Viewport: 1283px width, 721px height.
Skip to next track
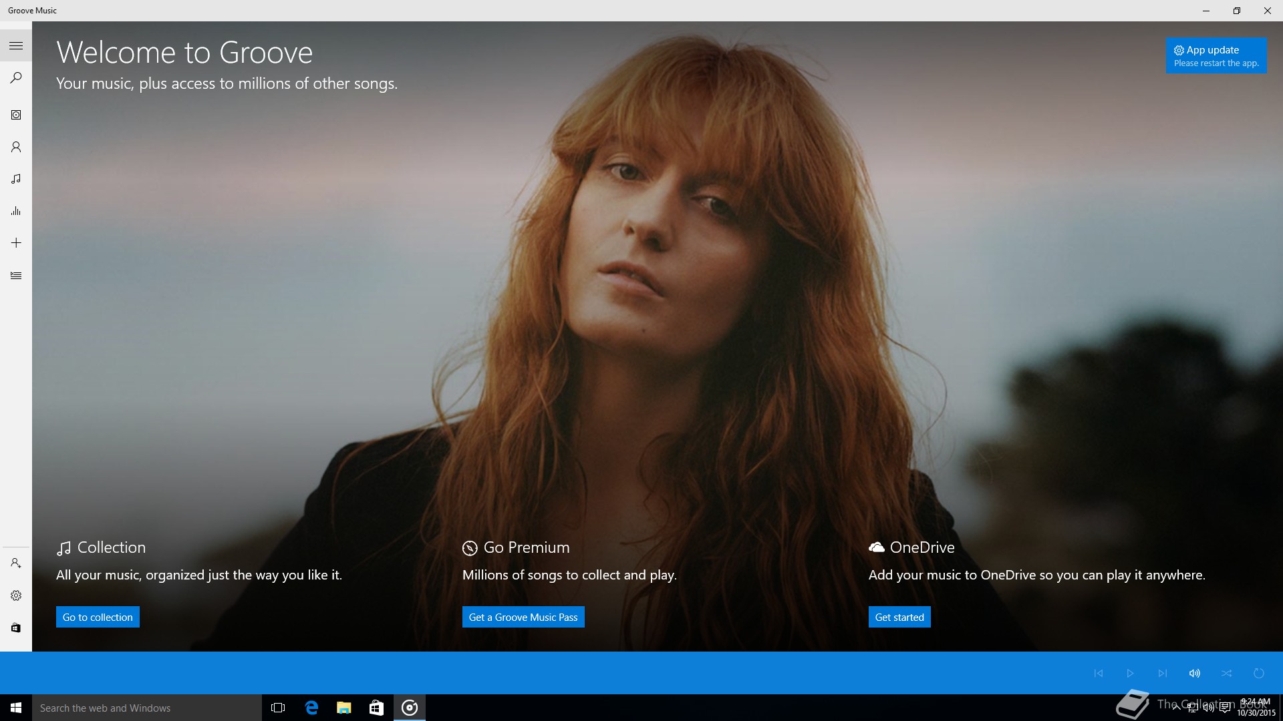[x=1162, y=673]
